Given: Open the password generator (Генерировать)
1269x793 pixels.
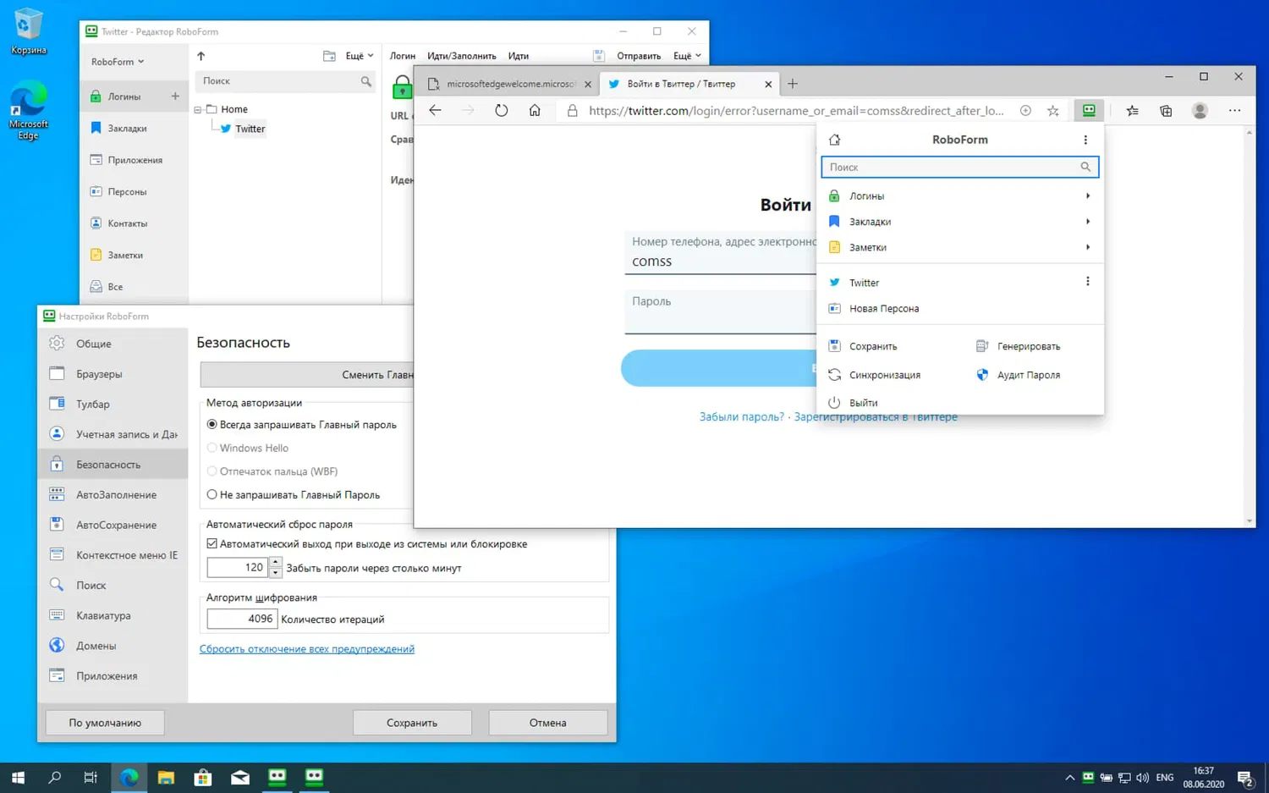Looking at the screenshot, I should [x=1019, y=346].
